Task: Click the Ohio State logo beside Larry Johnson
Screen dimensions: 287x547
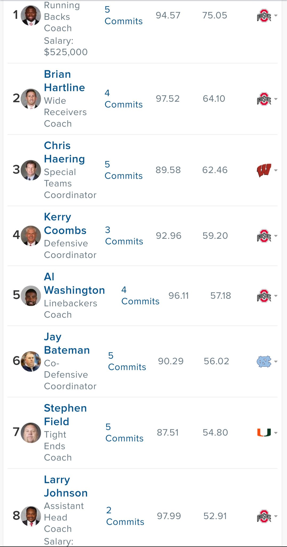Action: [264, 516]
